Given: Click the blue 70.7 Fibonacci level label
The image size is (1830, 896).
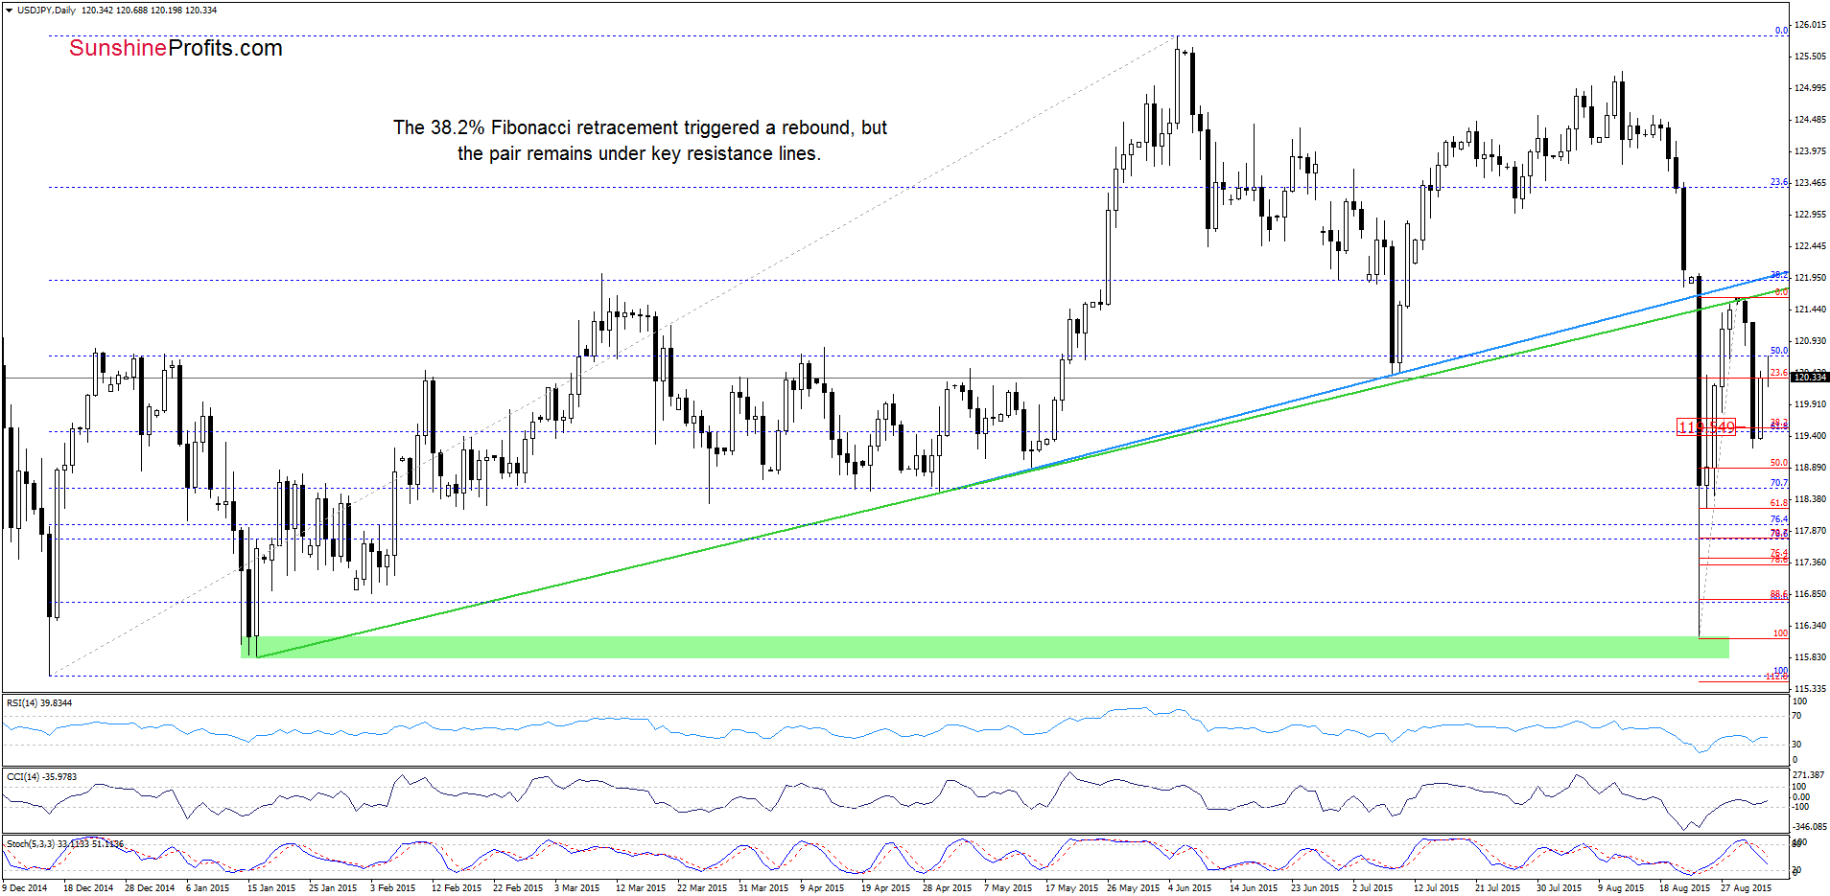Looking at the screenshot, I should 1779,483.
